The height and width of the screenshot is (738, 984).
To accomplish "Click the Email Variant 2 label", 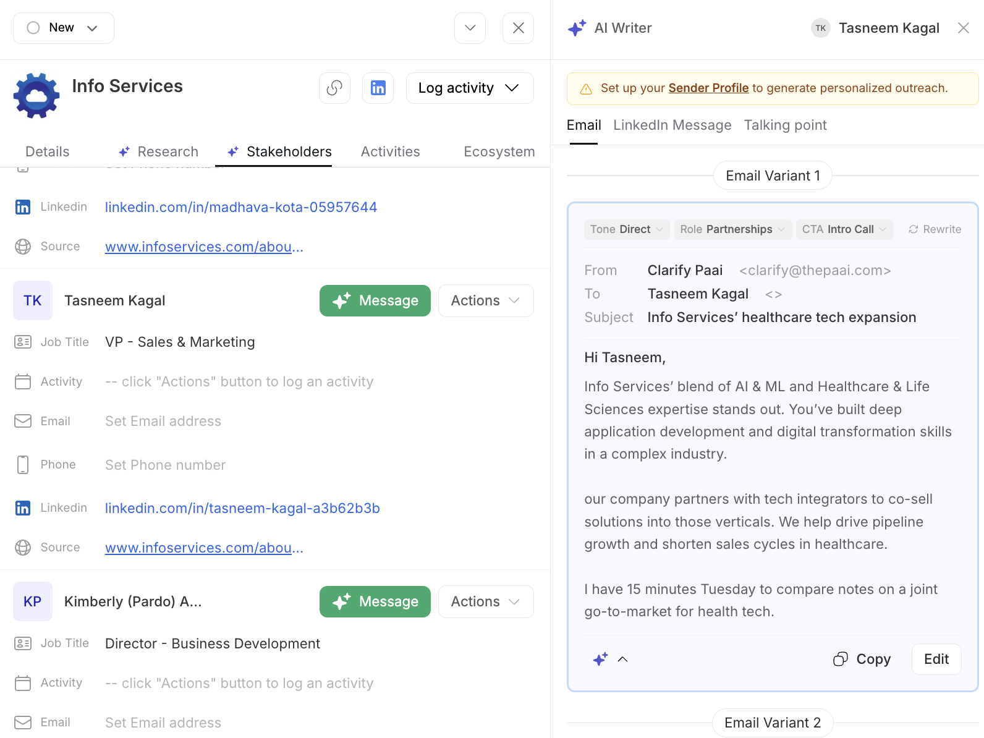I will coord(773,723).
